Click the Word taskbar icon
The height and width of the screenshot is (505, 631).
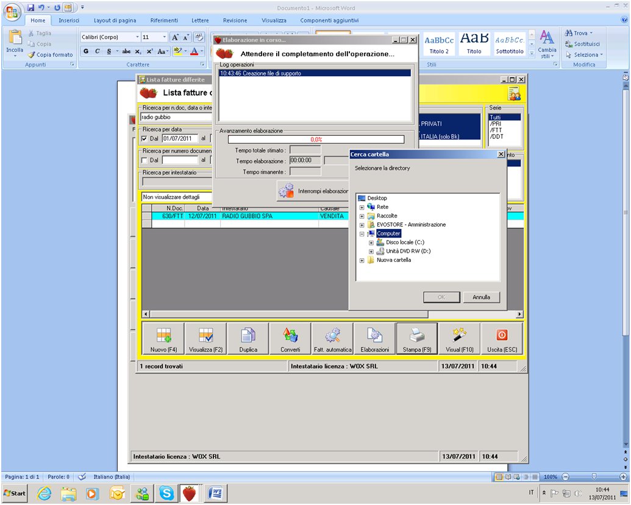[x=216, y=493]
